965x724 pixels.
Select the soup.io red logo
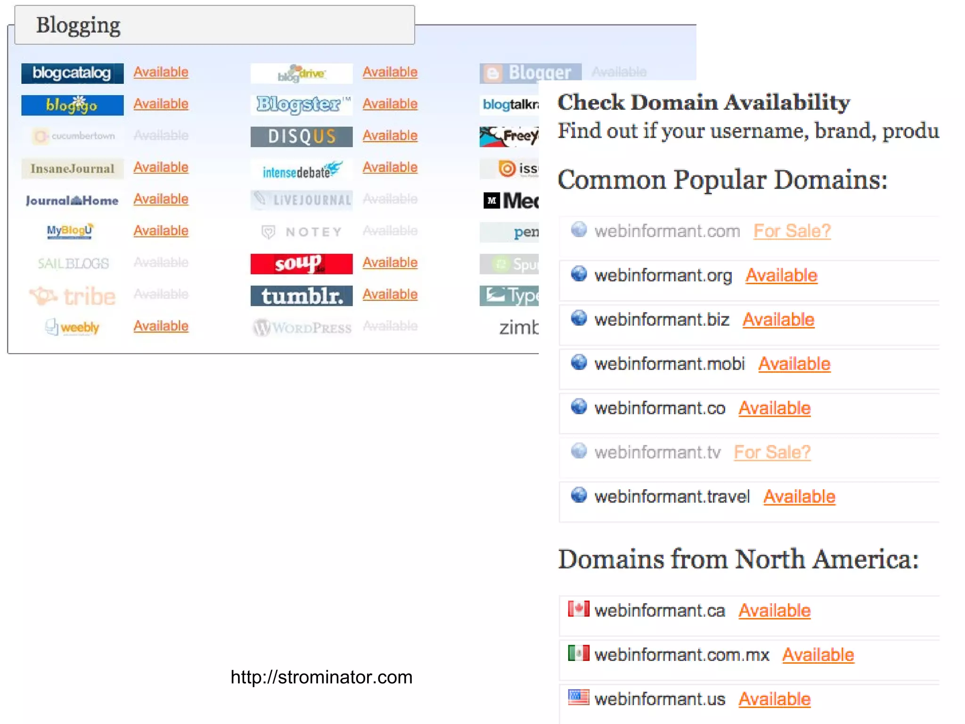pyautogui.click(x=301, y=263)
